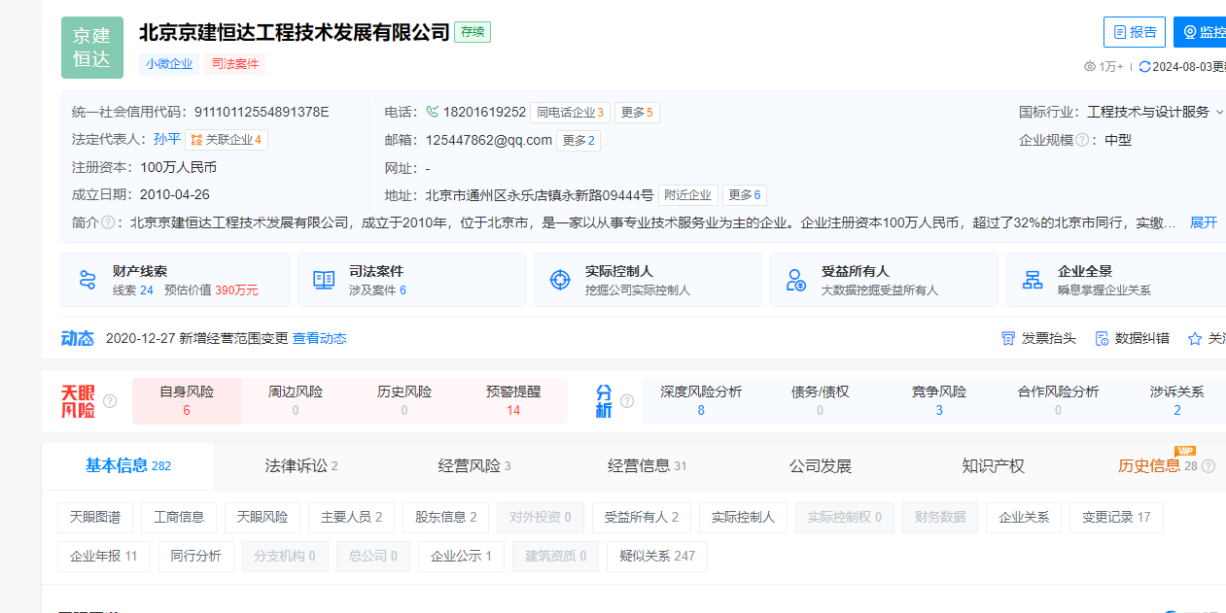Click the 关联企业4 tag
The image size is (1226, 613).
pos(227,140)
